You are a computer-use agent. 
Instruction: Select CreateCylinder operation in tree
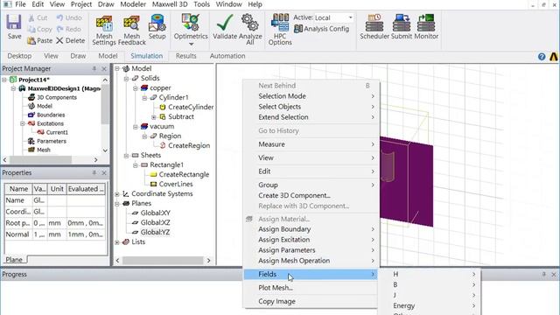click(191, 107)
